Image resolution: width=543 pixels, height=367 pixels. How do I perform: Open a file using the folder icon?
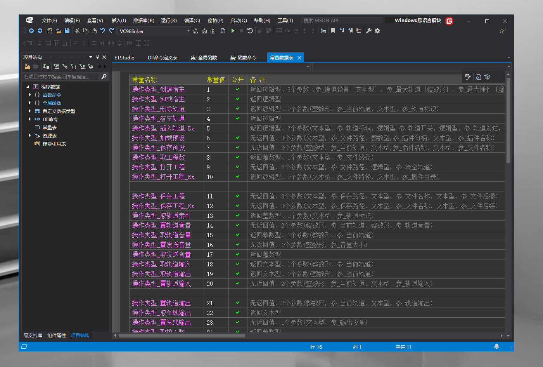pos(58,31)
